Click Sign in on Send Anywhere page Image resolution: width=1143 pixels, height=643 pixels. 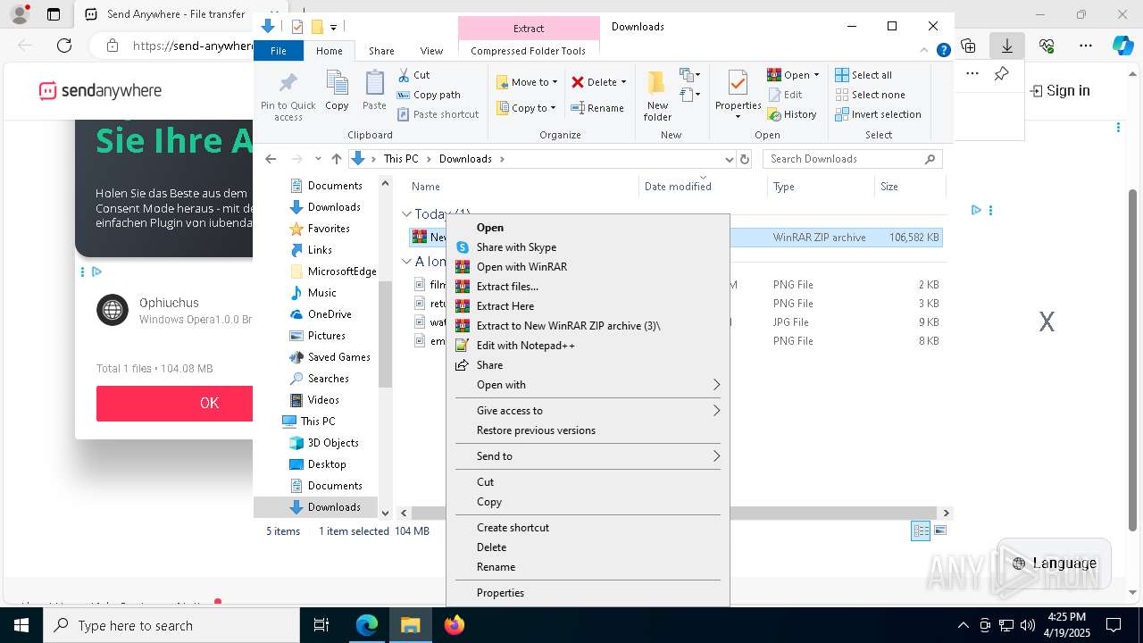coord(1060,90)
